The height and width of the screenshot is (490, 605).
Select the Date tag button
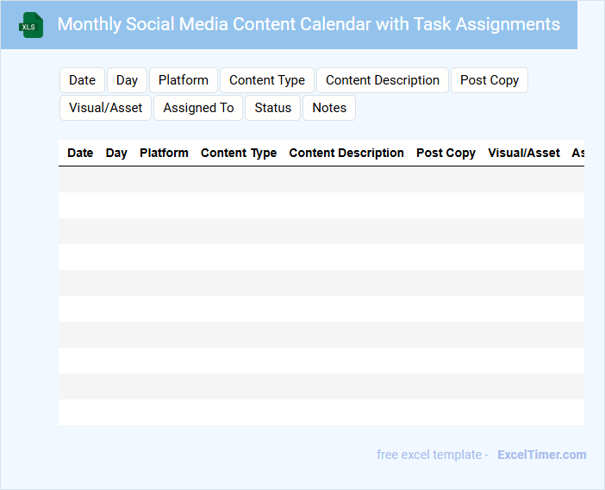(x=82, y=80)
